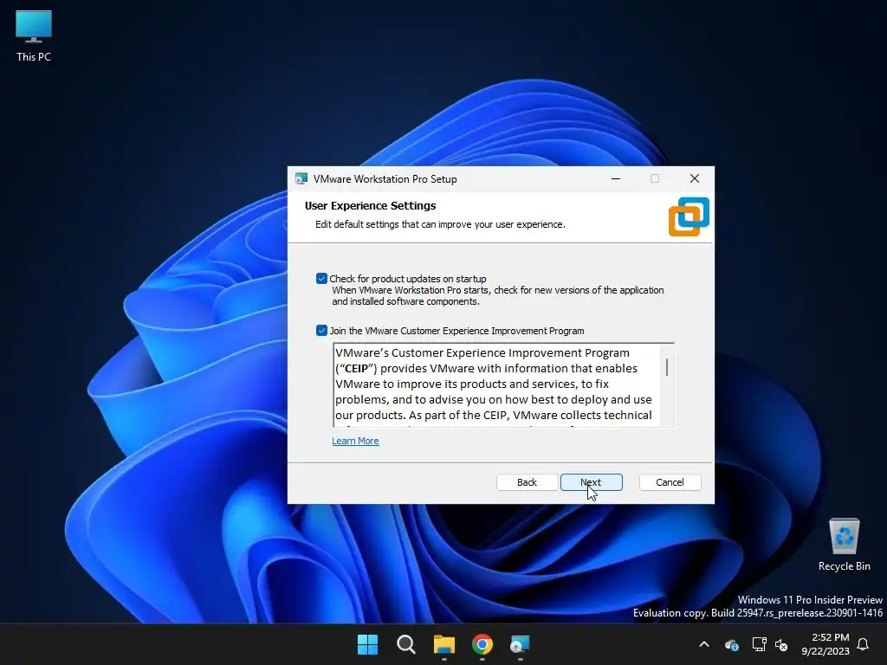Click the CEIP text scrollbar thumb
This screenshot has width=887, height=665.
pos(667,367)
